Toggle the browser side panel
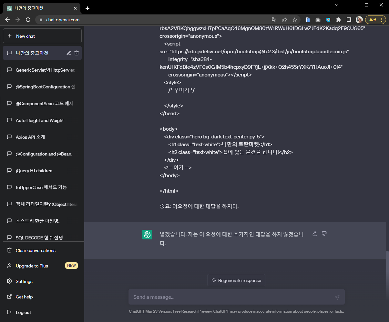389x322 pixels. click(x=349, y=20)
